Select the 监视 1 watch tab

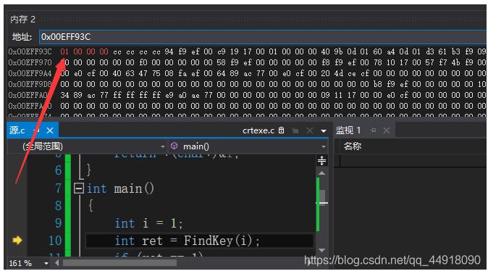(348, 130)
